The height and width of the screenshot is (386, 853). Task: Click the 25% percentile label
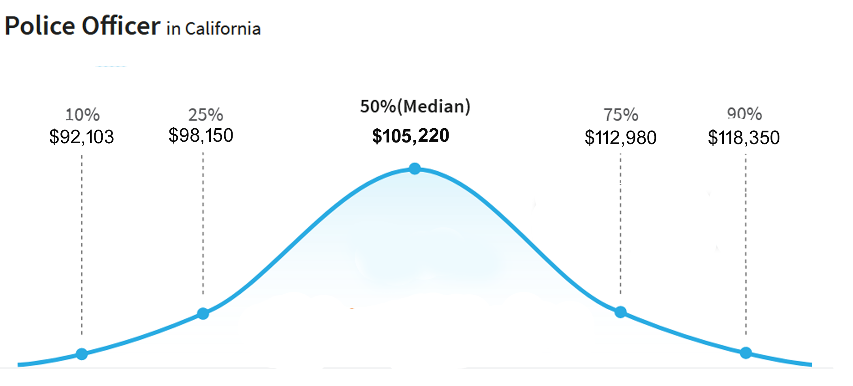205,115
